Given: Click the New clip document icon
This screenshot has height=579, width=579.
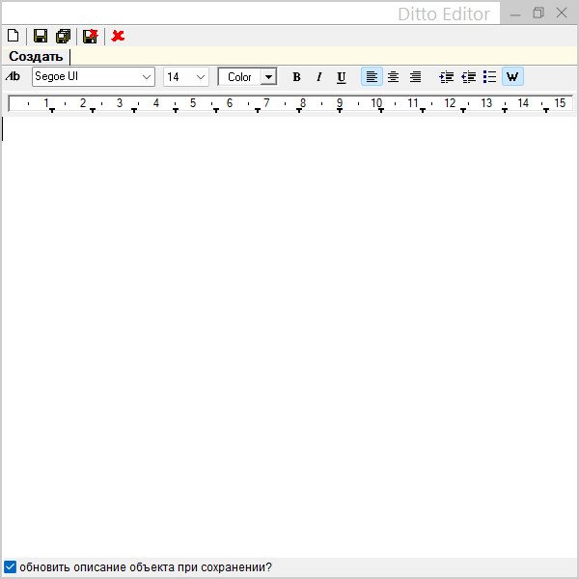Looking at the screenshot, I should pyautogui.click(x=13, y=36).
